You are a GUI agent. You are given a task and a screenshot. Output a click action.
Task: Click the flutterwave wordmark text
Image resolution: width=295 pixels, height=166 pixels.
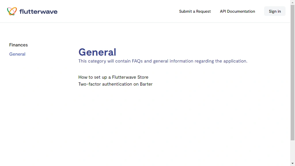point(38,12)
